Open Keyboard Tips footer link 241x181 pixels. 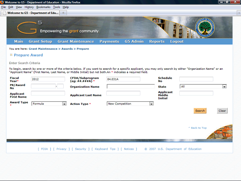[x=105, y=149]
